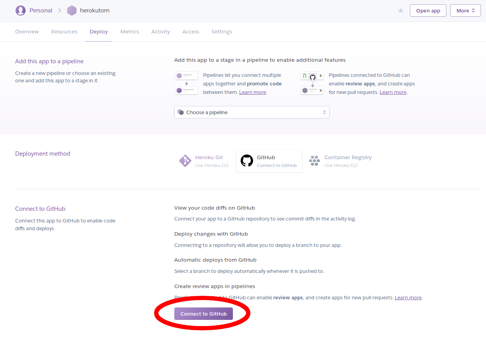
Task: Click the Personal account avatar icon
Action: point(20,10)
